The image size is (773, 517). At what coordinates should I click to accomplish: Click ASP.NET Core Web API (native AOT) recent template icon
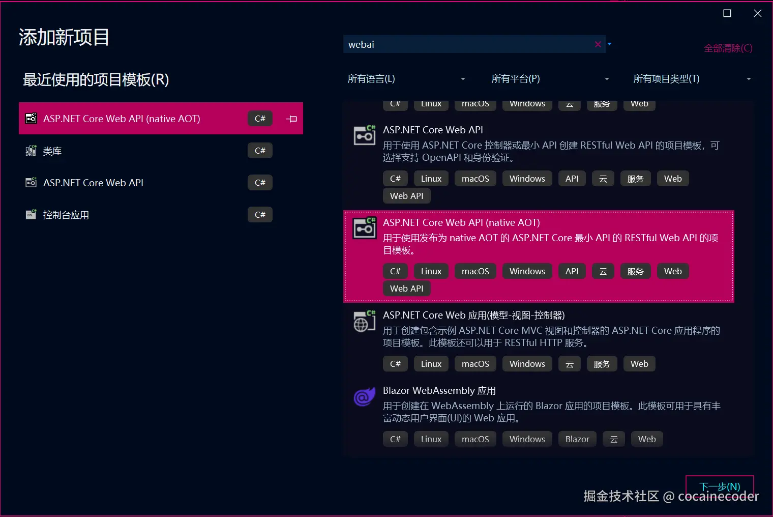coord(31,119)
